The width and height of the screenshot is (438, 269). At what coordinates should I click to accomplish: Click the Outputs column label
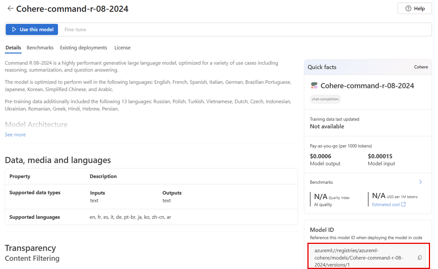pyautogui.click(x=172, y=193)
